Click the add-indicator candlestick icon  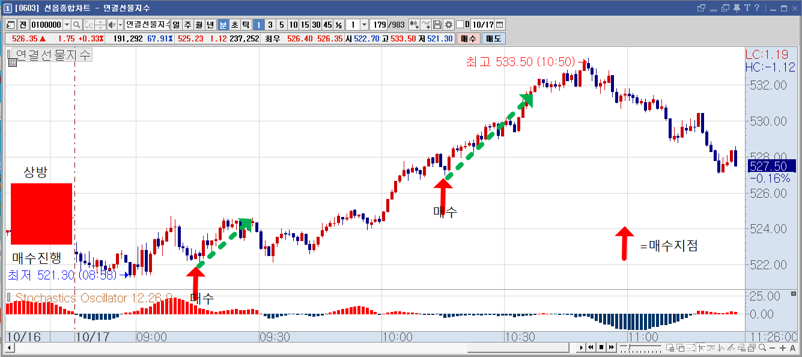click(x=414, y=25)
